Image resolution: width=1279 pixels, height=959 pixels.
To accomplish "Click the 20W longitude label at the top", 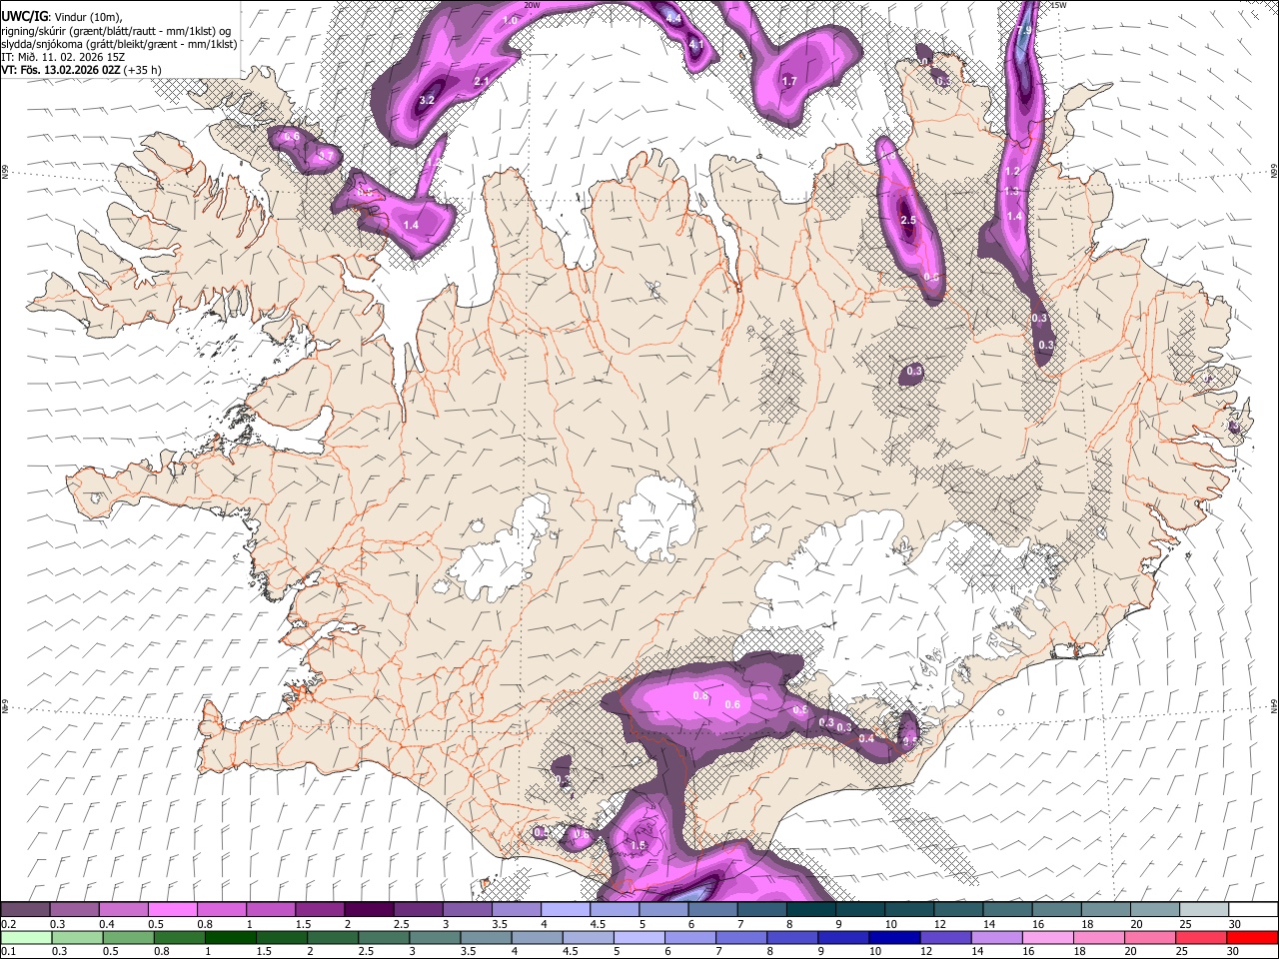I will click(533, 5).
